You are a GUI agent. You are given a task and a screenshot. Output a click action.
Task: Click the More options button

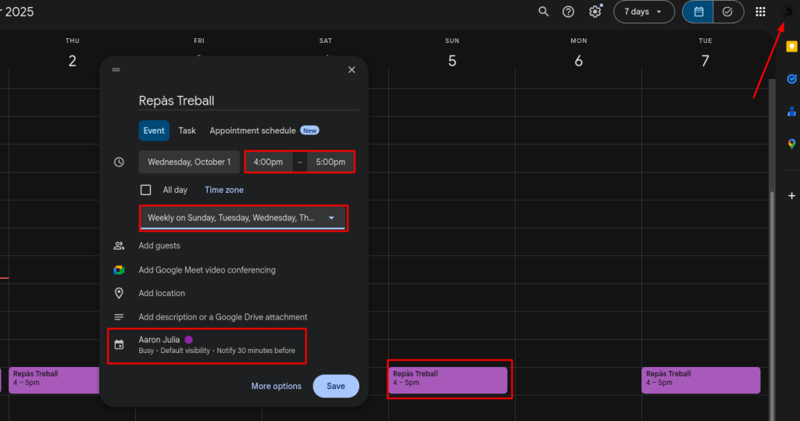coord(276,386)
